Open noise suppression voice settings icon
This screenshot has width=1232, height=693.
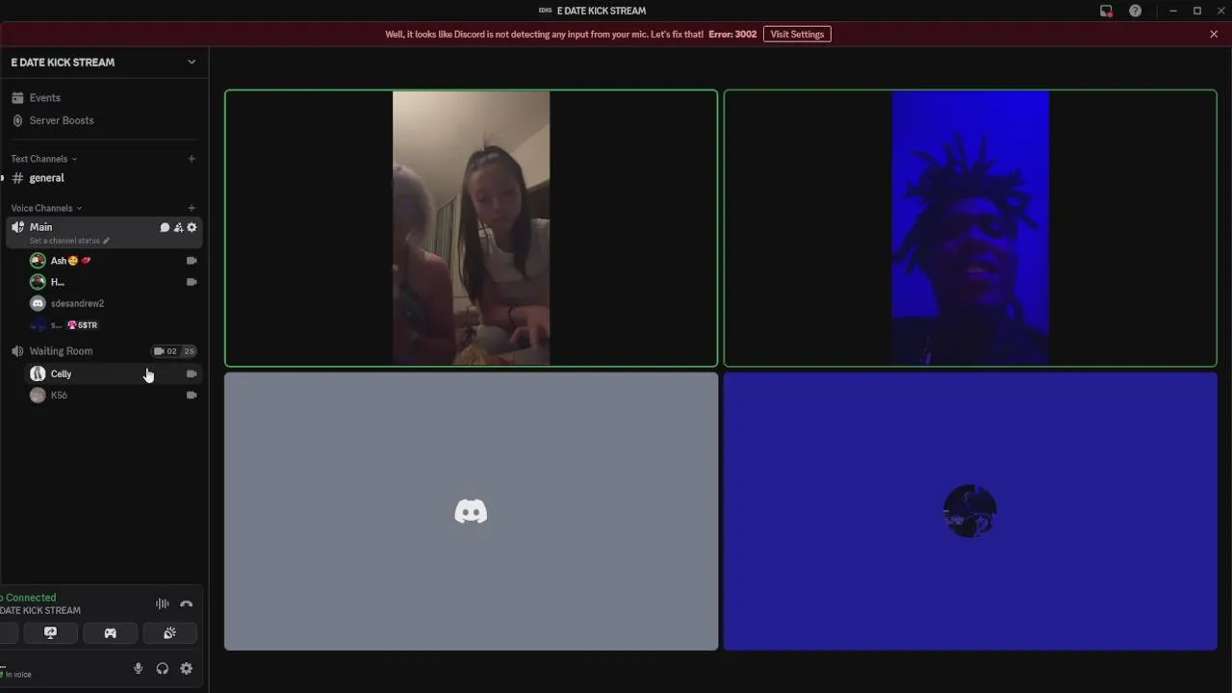coord(163,603)
